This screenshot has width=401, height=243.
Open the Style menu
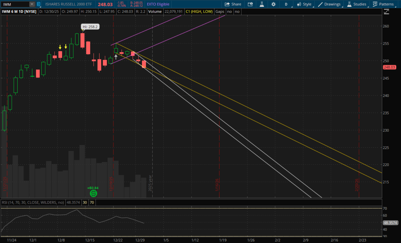304,4
